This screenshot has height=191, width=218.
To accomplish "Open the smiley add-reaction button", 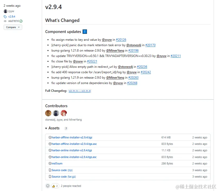I will tap(48, 186).
